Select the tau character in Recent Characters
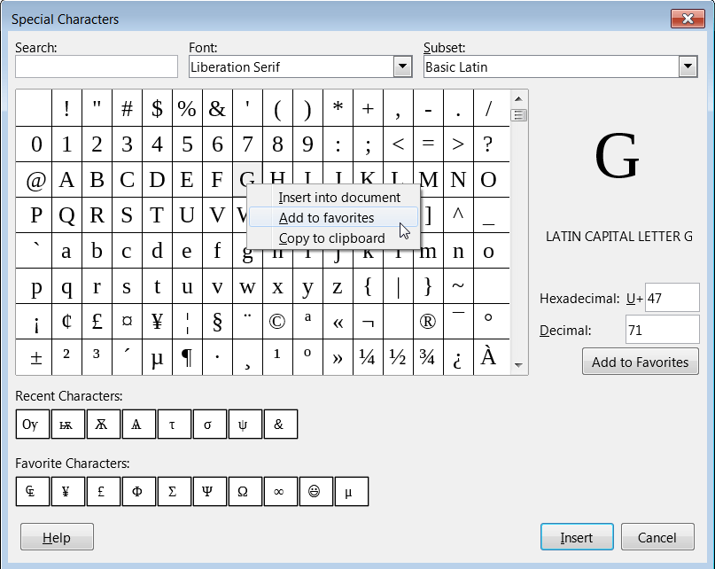The image size is (715, 569). (x=174, y=424)
